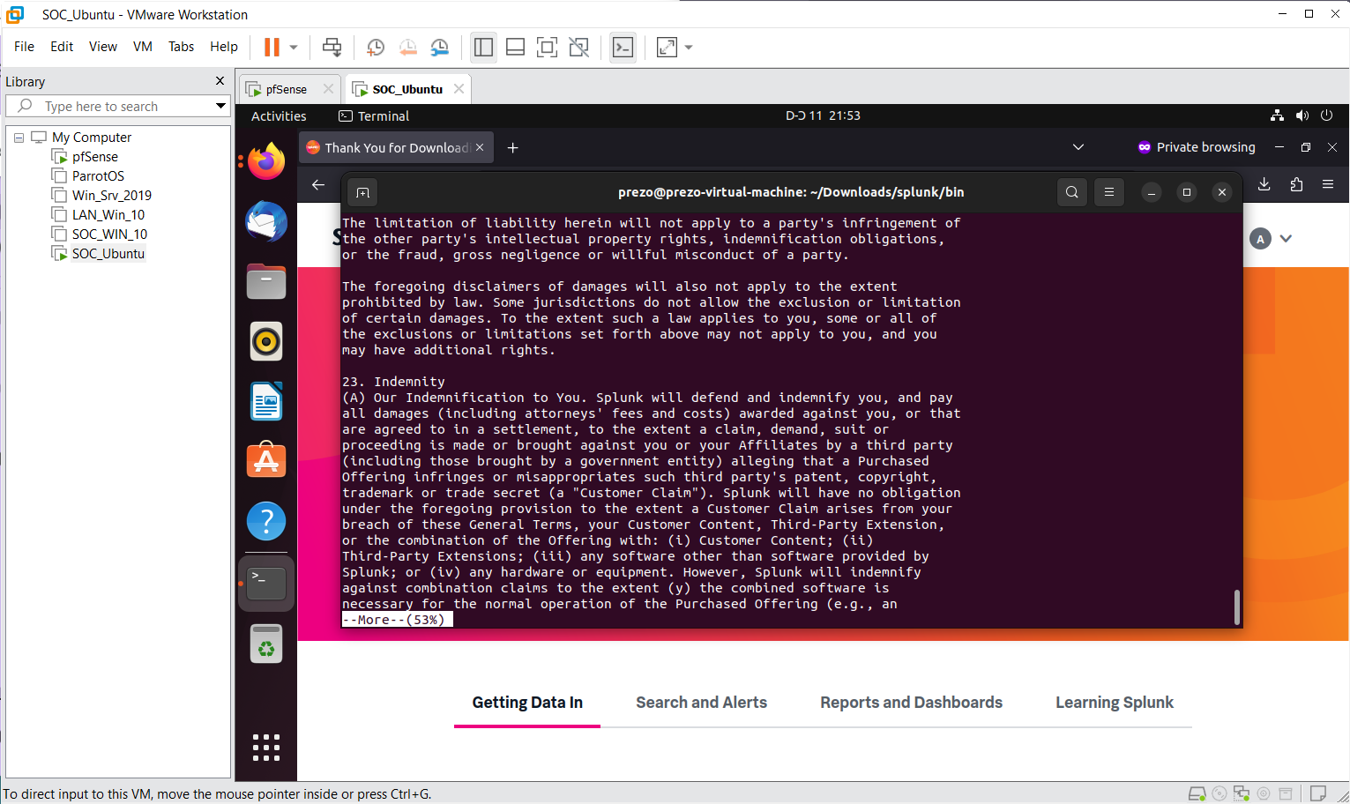The image size is (1350, 804).
Task: Open the Help menu
Action: pyautogui.click(x=224, y=47)
